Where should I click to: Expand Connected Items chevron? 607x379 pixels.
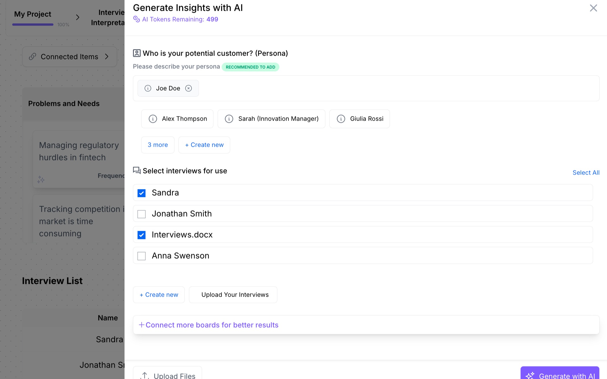[107, 56]
